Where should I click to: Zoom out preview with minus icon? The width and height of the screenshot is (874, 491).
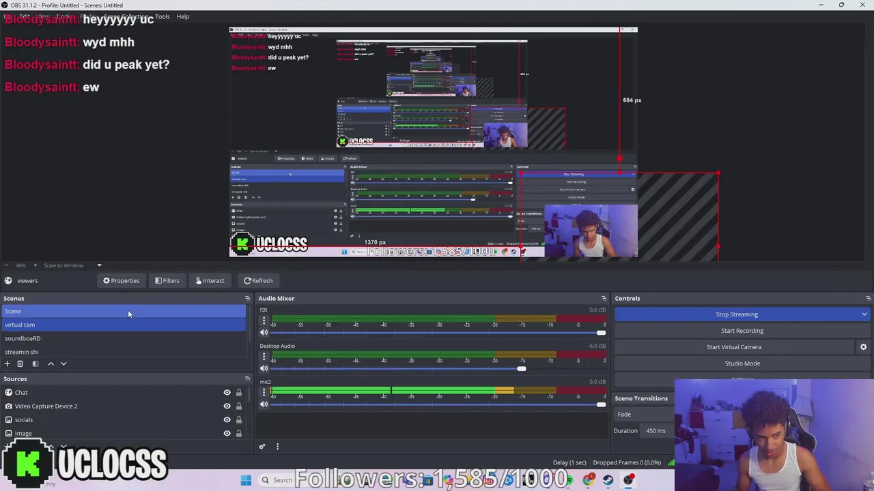pyautogui.click(x=6, y=265)
